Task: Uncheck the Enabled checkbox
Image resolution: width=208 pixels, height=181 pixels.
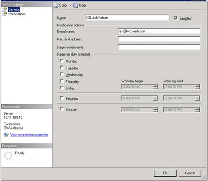Action: (176, 18)
